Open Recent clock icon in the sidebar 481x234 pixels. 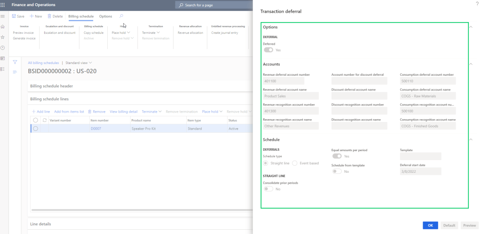click(3, 48)
